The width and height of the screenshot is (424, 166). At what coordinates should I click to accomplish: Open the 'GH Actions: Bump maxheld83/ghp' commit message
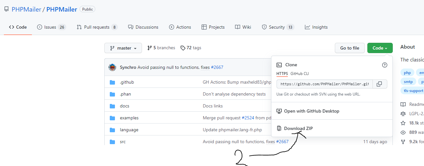click(237, 82)
